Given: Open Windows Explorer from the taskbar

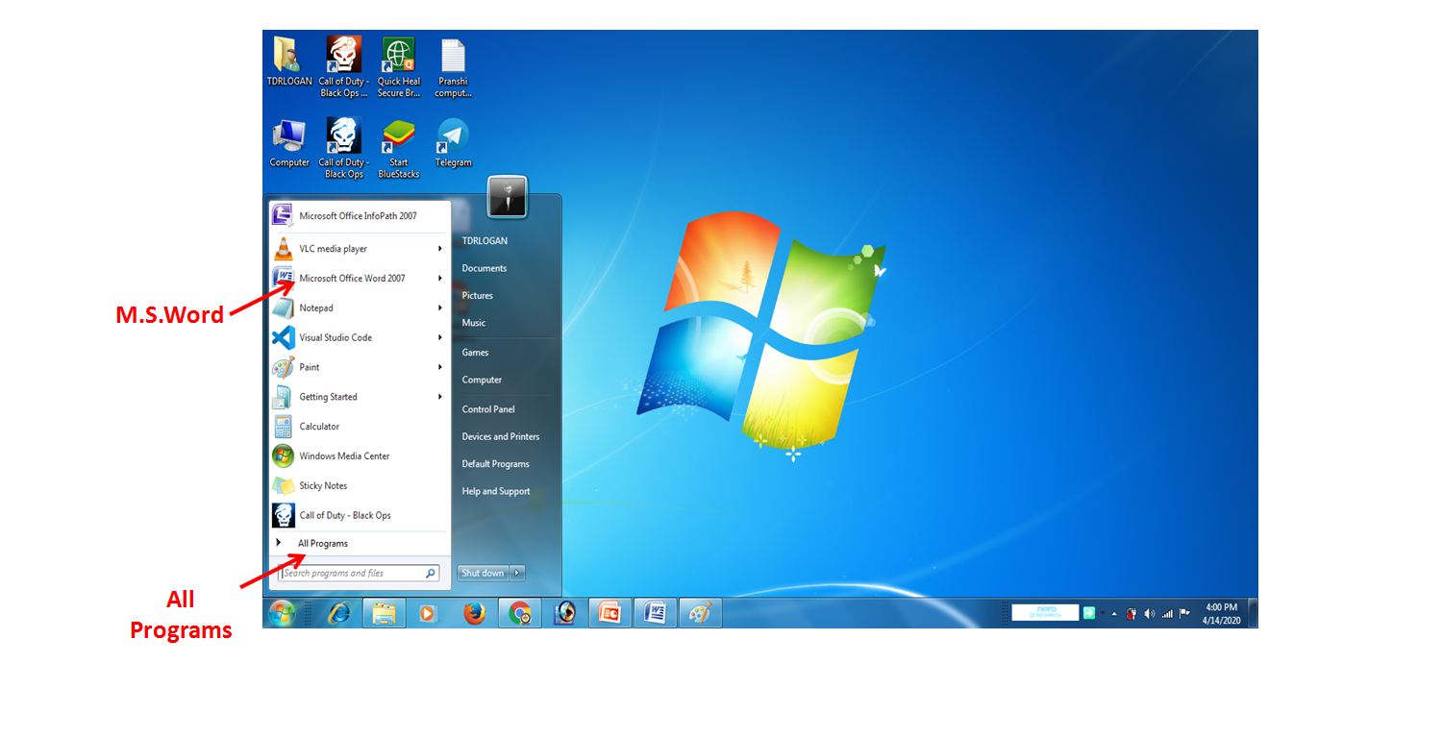Looking at the screenshot, I should tap(384, 613).
